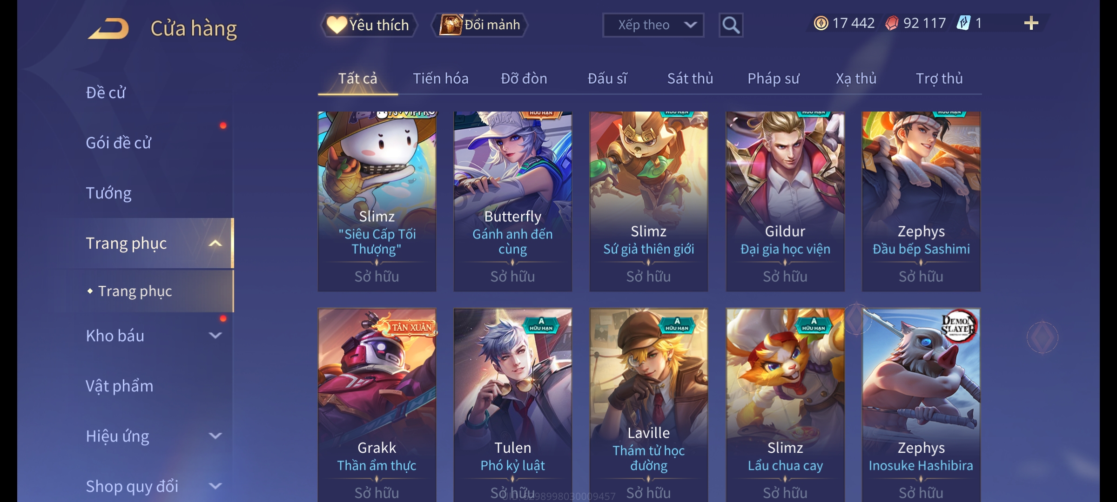Expand the Hiệu ứng sidebar section
This screenshot has height=502, width=1117.
[215, 436]
